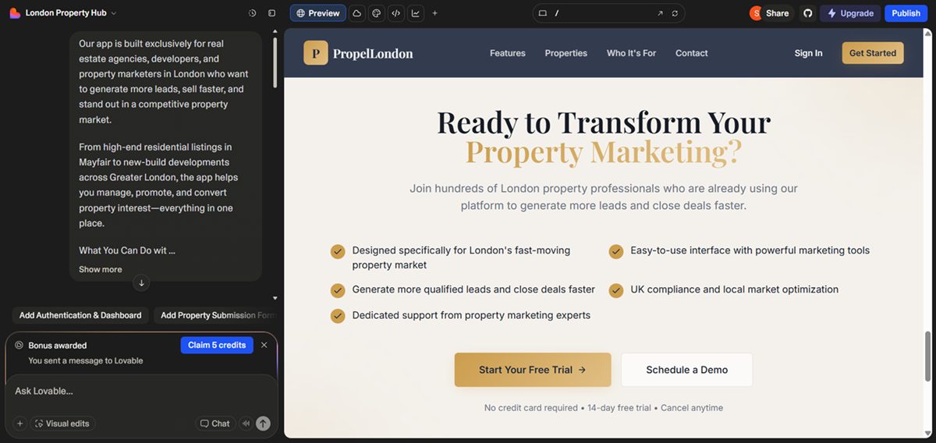Open Properties in the site navigation
Screen dimensions: 936x443
[x=565, y=53]
